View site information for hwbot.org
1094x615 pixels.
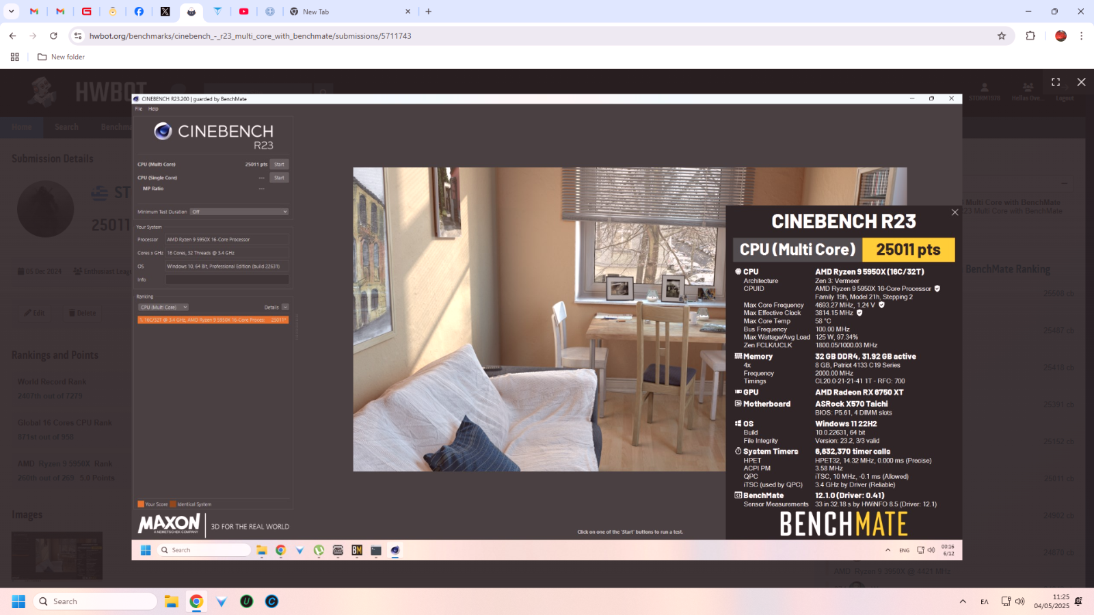pyautogui.click(x=78, y=36)
